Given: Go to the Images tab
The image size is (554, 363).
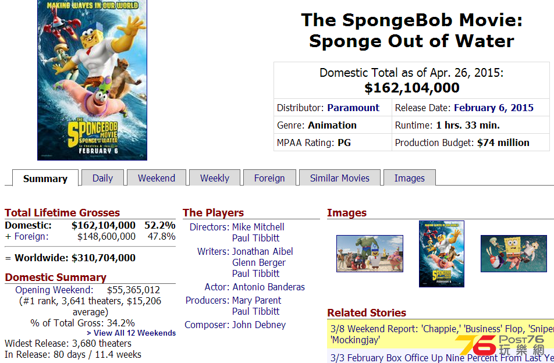Looking at the screenshot, I should point(410,178).
